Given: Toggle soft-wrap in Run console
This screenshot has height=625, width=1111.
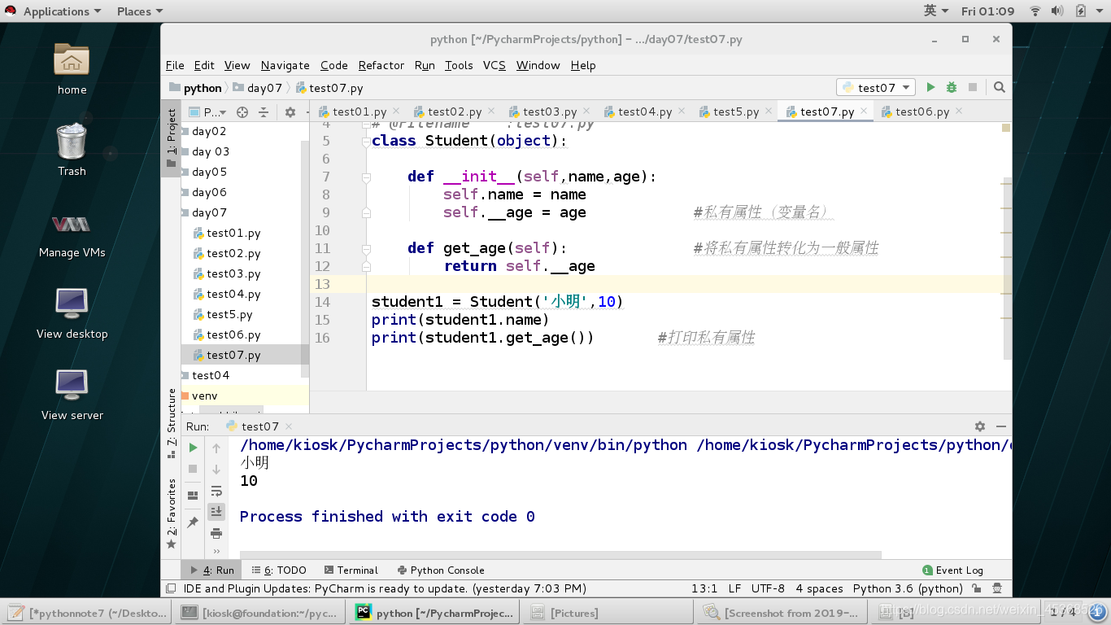Looking at the screenshot, I should 216,491.
